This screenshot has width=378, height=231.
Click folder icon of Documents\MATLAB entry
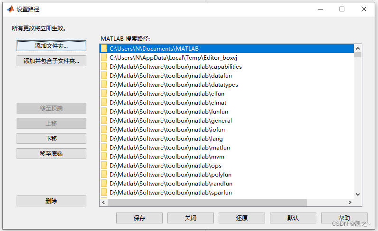[104, 49]
